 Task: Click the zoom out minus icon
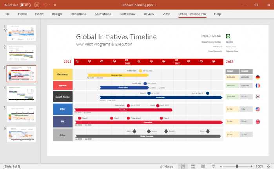[221, 166]
